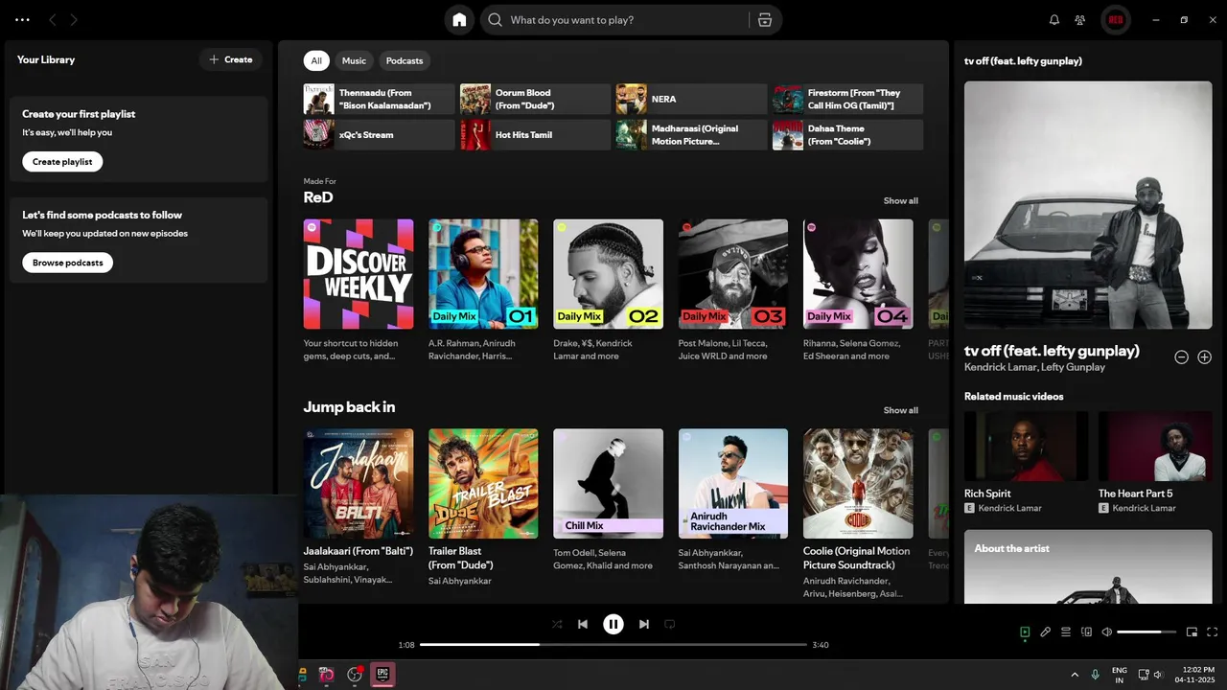Go to Spotify Home
The height and width of the screenshot is (690, 1227).
pos(459,20)
